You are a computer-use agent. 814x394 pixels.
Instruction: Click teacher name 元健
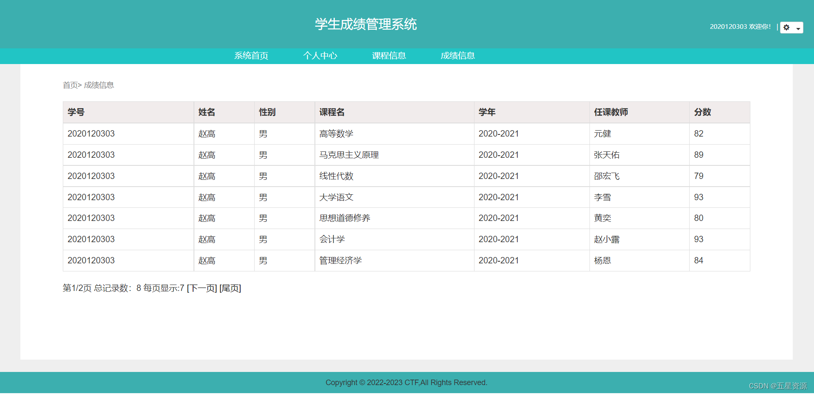(602, 134)
